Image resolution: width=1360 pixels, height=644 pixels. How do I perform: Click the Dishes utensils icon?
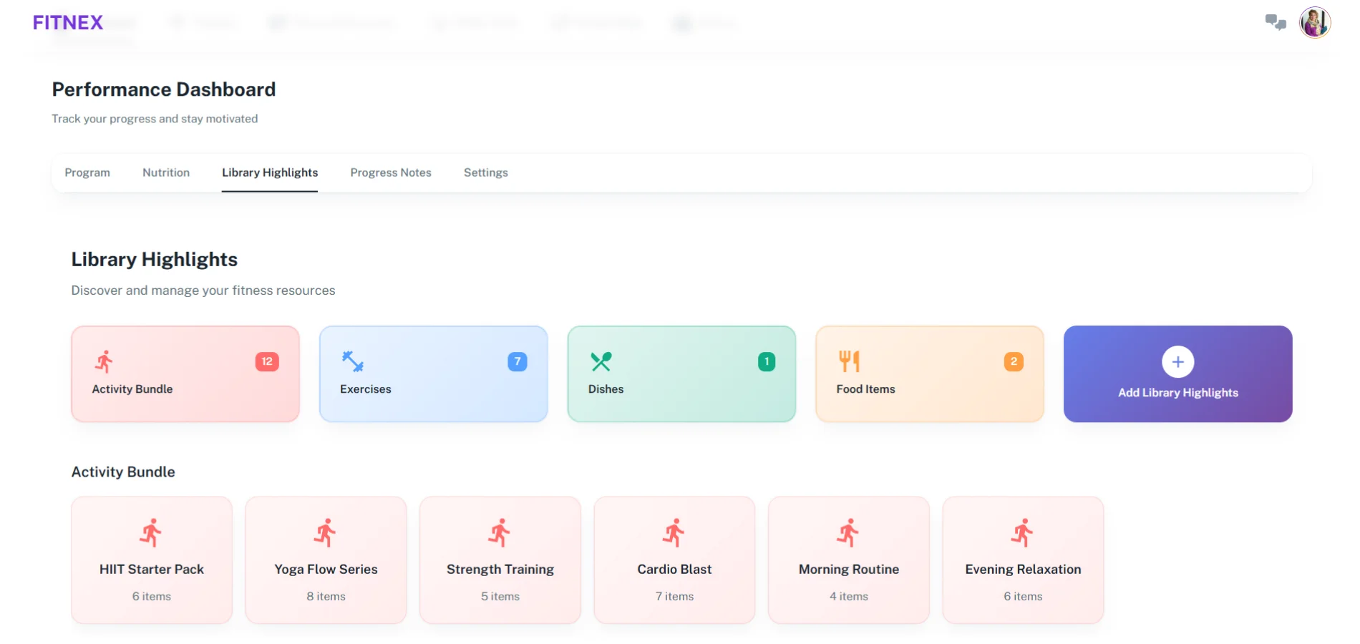601,361
